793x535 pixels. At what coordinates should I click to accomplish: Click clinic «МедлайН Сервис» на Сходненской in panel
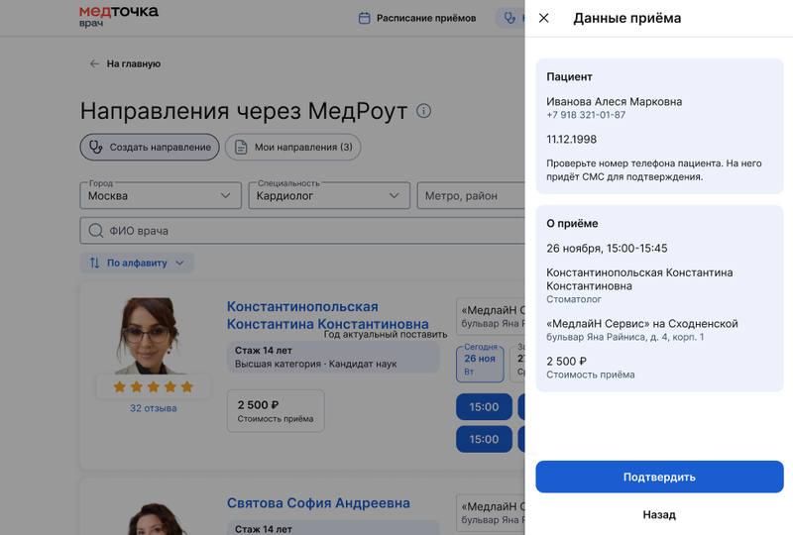(x=642, y=324)
